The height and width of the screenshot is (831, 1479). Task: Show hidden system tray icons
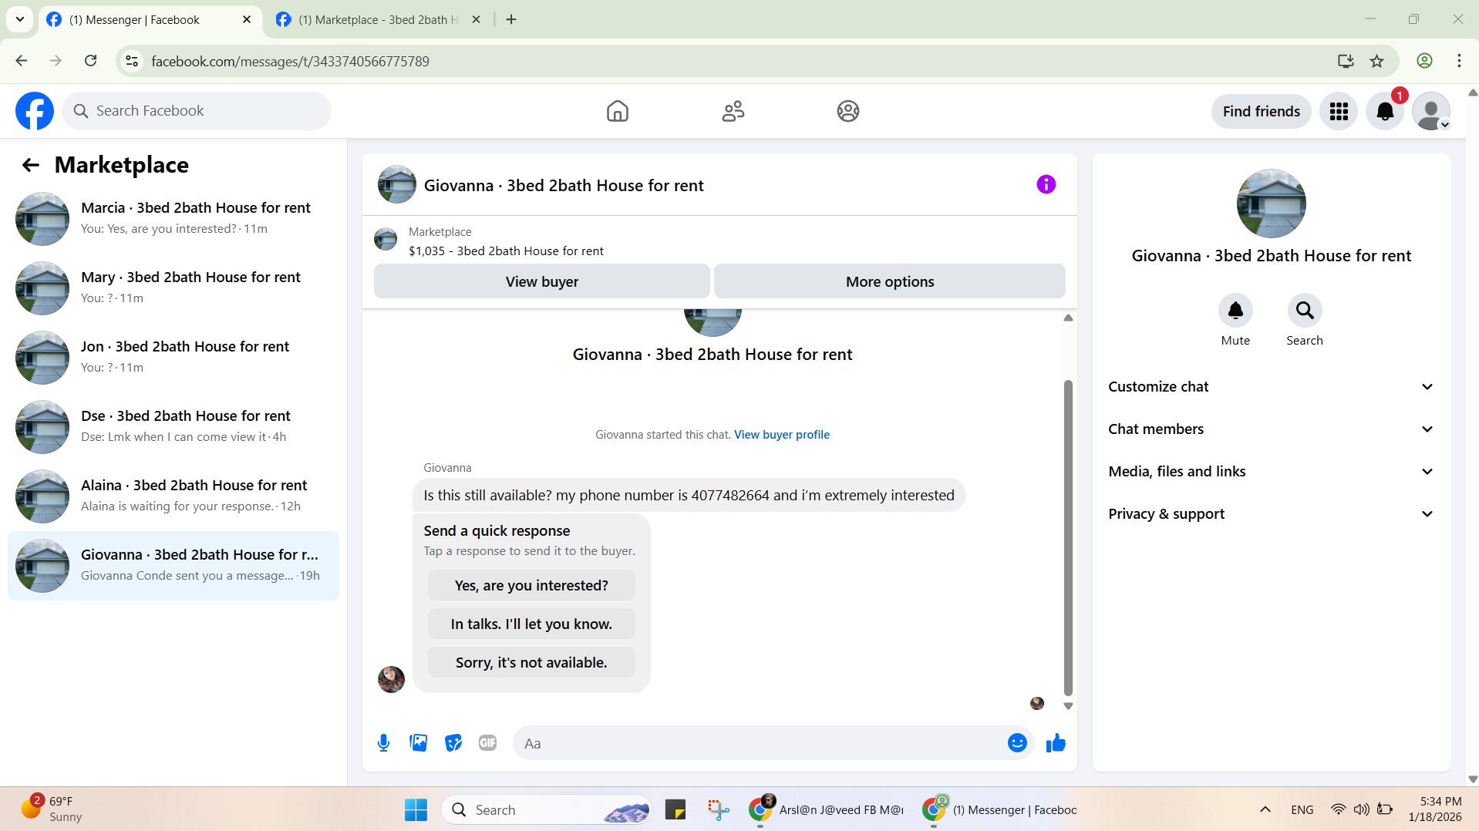click(x=1265, y=809)
